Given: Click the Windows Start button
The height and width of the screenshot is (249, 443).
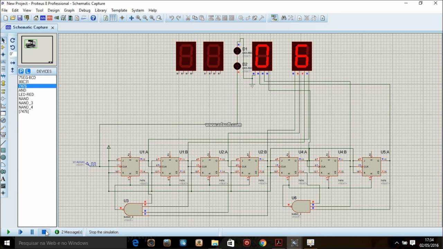Looking at the screenshot, I should (7, 243).
